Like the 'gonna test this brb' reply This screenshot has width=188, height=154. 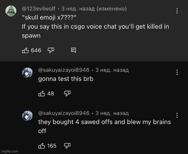pyautogui.click(x=41, y=93)
